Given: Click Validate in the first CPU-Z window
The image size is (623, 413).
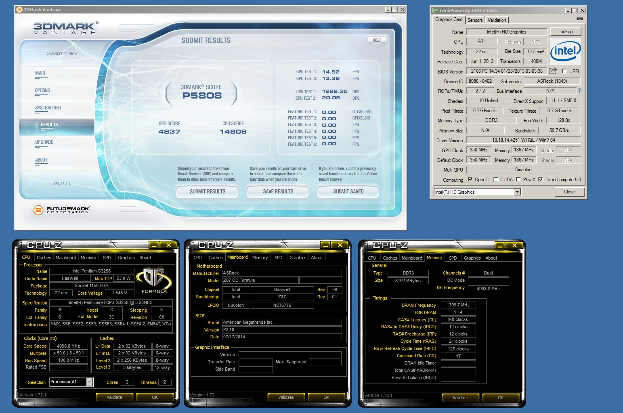Looking at the screenshot, I should click(114, 397).
